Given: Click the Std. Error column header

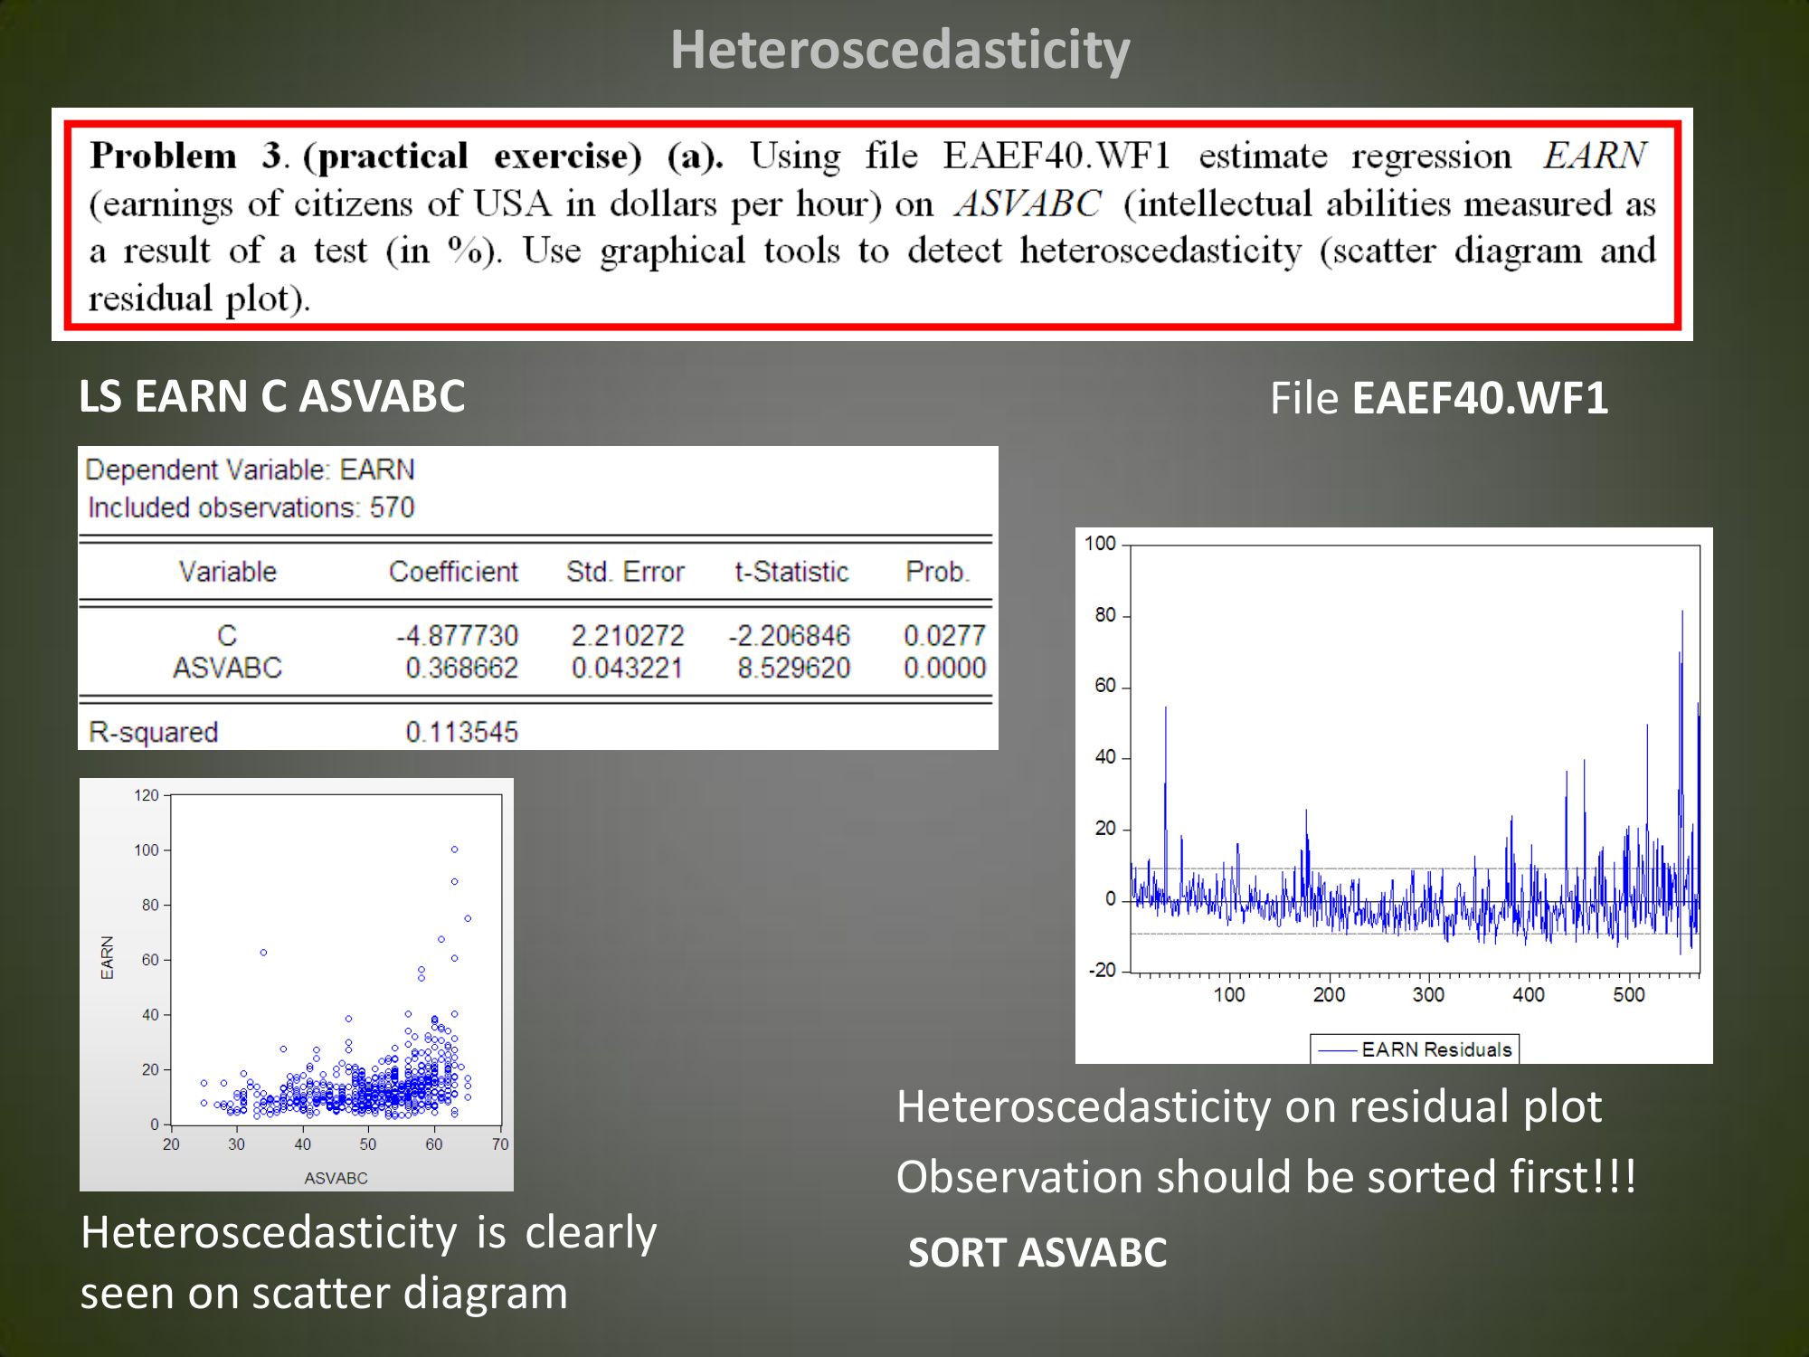Looking at the screenshot, I should click(x=625, y=572).
